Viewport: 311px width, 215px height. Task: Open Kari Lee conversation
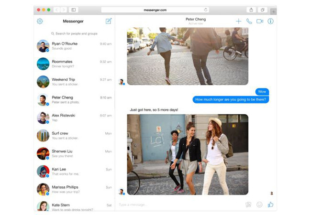(74, 172)
